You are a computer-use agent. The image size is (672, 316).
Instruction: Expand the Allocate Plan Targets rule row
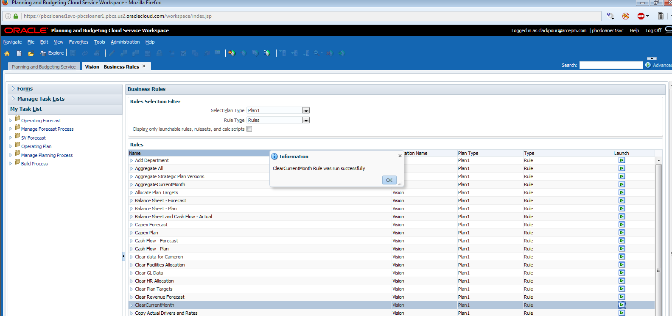coord(132,192)
